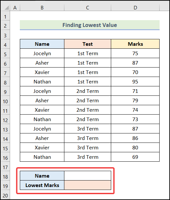
Task: Select column C header
Action: (87, 8)
